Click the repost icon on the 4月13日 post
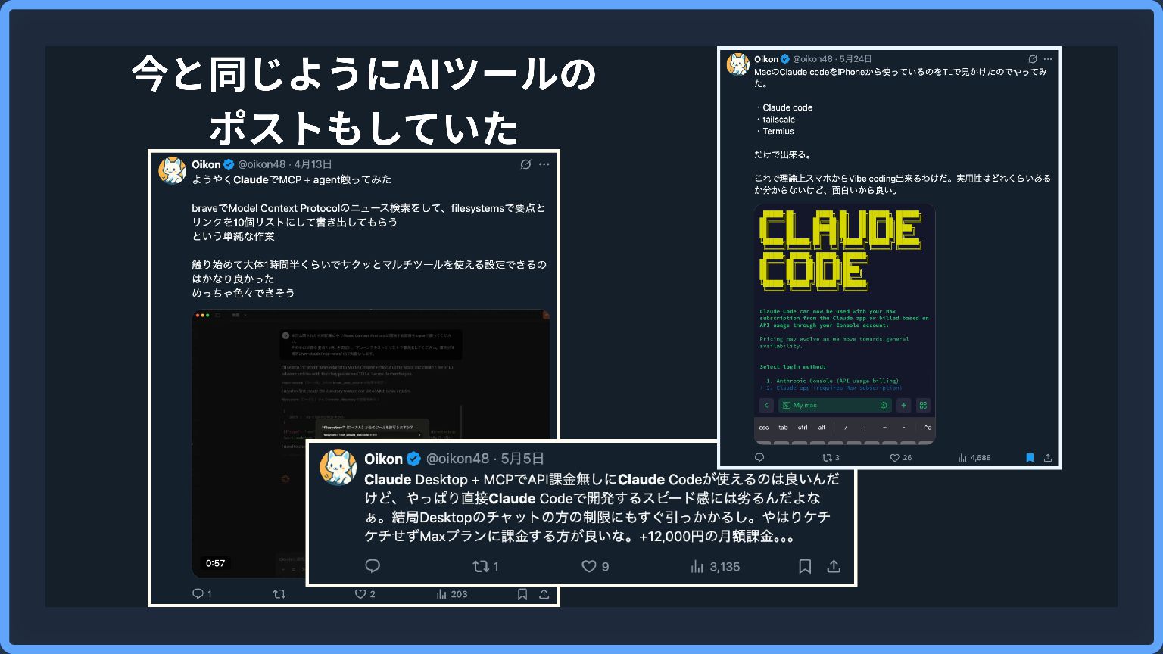 point(279,594)
